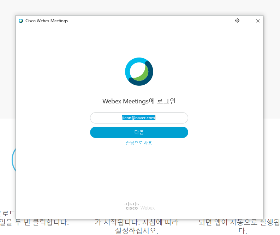
Task: Click the Cisco Webex Meetings title bar icon
Action: point(21,21)
